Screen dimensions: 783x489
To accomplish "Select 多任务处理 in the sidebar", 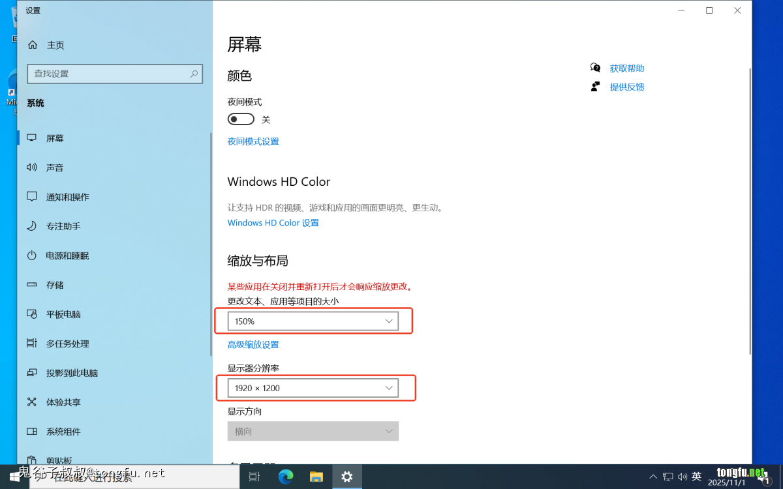I will tap(67, 344).
